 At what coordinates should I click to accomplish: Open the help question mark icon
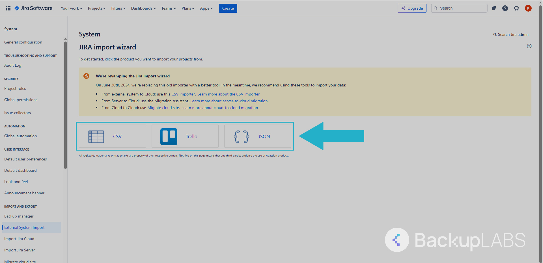[505, 8]
